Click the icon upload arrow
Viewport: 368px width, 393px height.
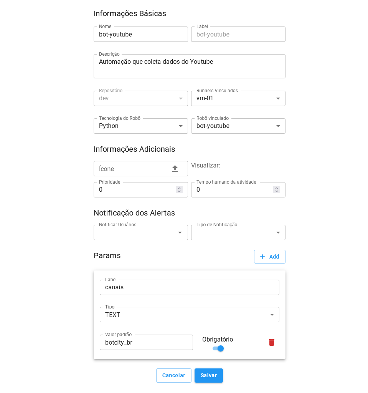(x=175, y=169)
